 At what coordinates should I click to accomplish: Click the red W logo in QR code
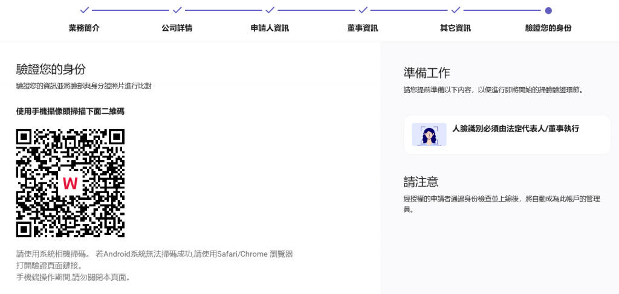[x=70, y=184]
